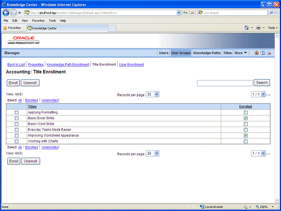Open the Tools command bar dropdown
Screen dimensions: 281x211
(273, 28)
